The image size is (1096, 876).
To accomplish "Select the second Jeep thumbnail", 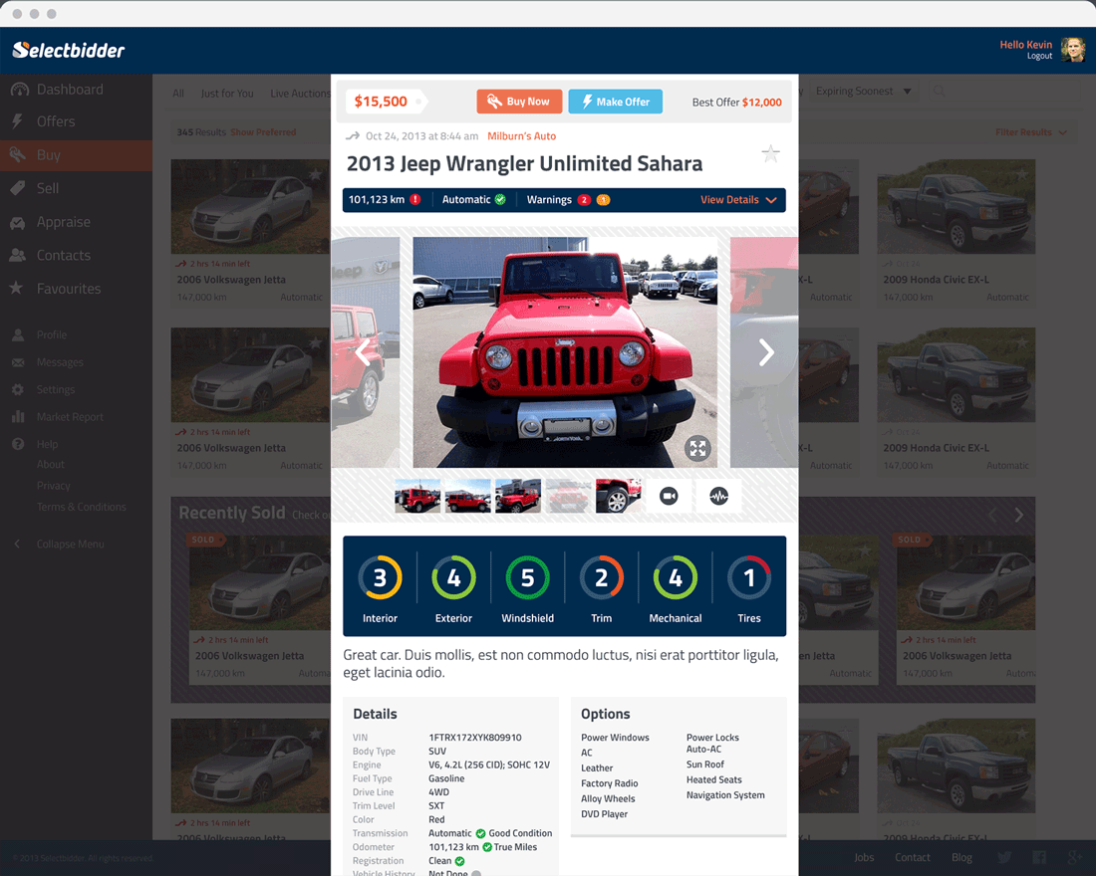I will 467,496.
